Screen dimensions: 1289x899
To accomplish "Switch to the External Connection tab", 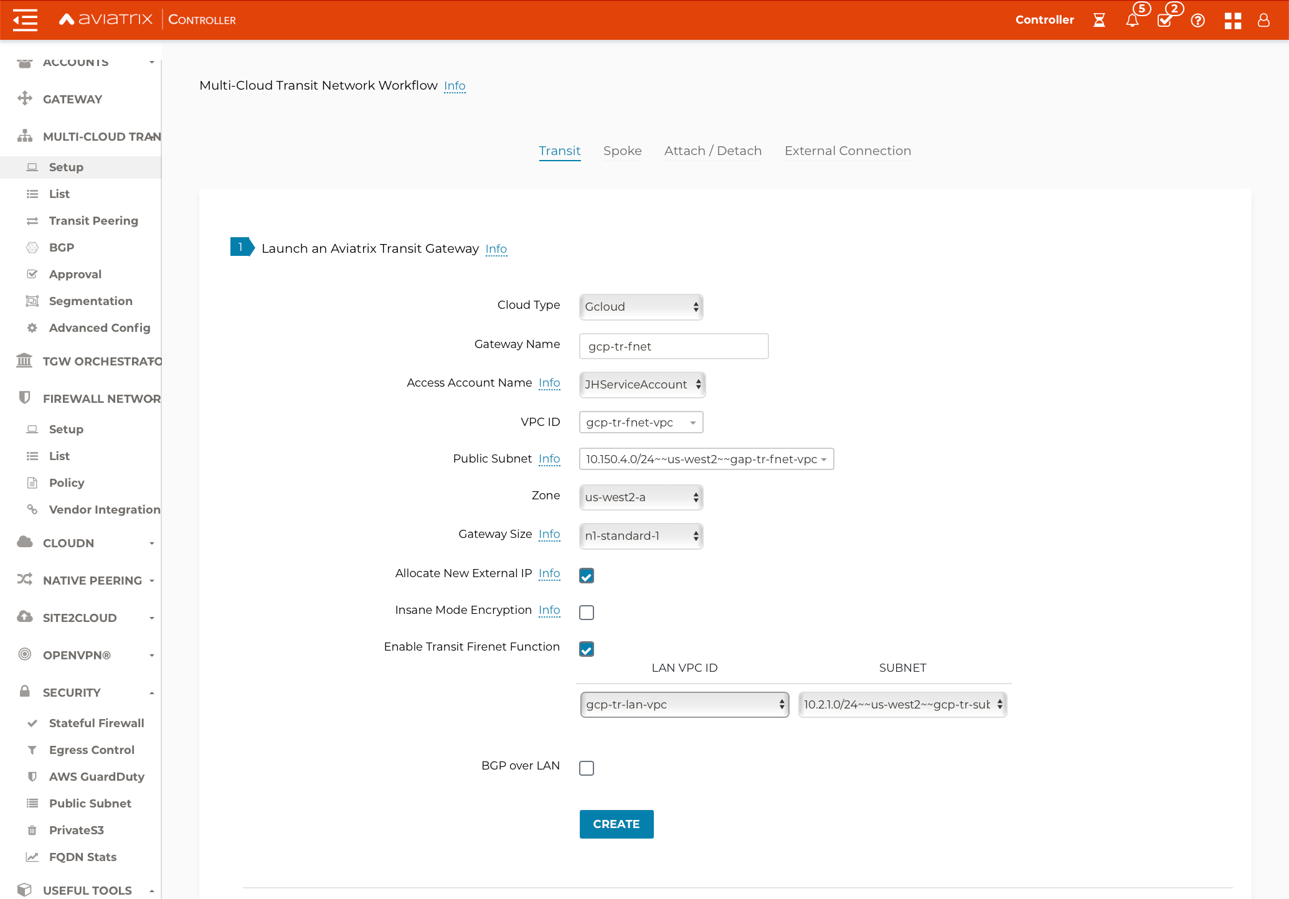I will 848,151.
